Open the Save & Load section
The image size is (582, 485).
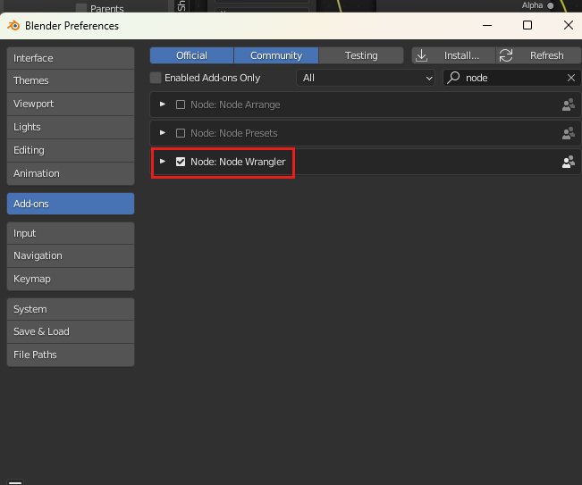point(71,331)
